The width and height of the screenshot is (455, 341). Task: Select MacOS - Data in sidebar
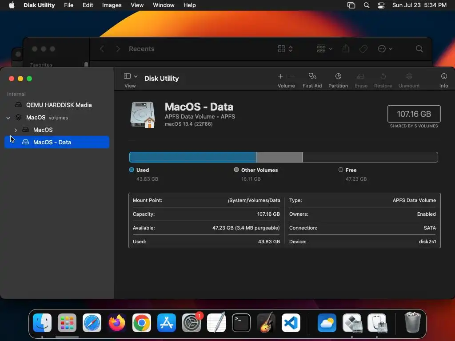point(57,142)
